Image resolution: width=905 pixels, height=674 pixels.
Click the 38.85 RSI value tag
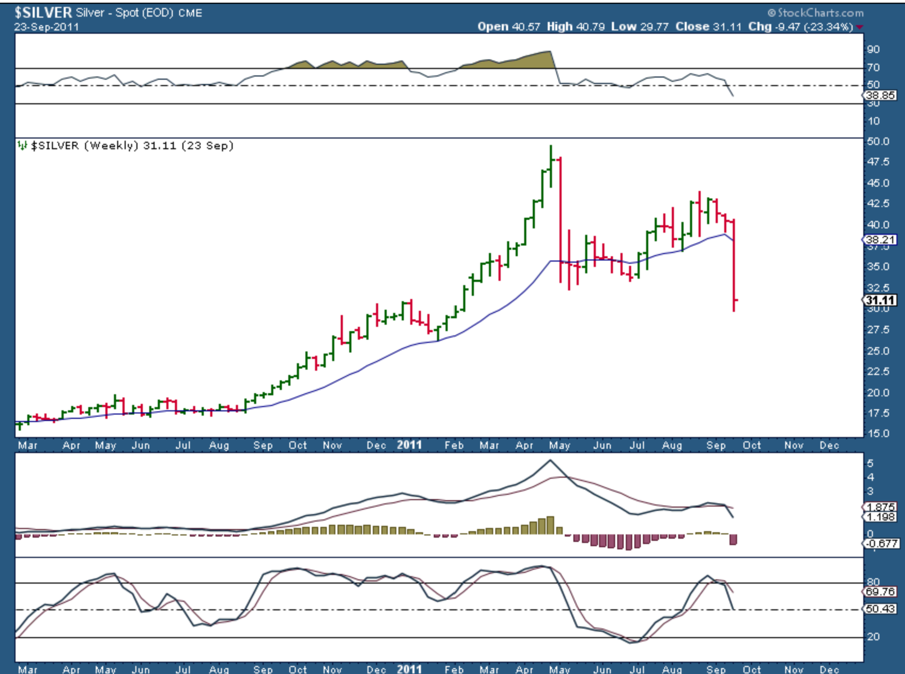pos(880,95)
